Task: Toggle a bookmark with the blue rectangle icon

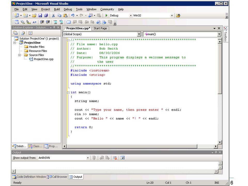Action: pyautogui.click(x=69, y=22)
